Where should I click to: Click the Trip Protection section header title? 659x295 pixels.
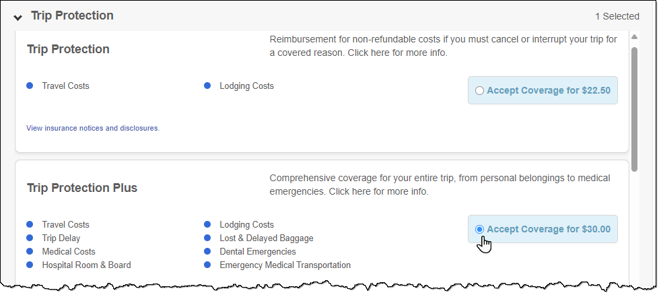[72, 15]
